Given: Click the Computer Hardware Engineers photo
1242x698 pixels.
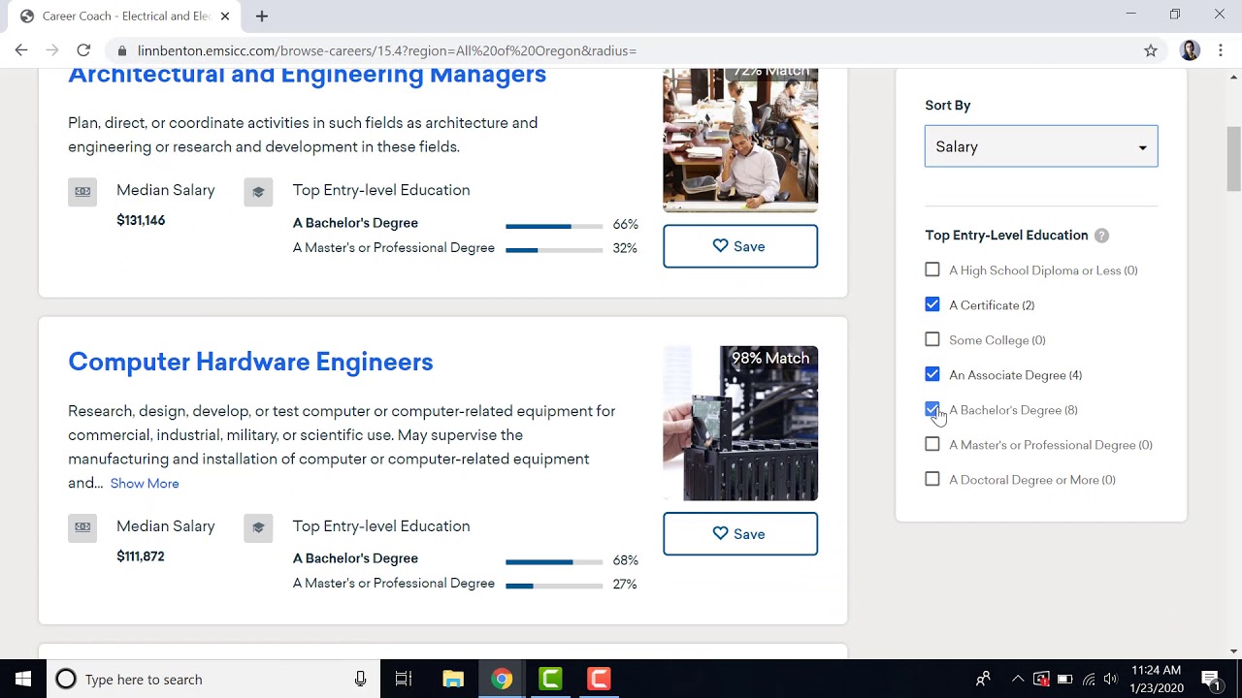Looking at the screenshot, I should pyautogui.click(x=740, y=424).
